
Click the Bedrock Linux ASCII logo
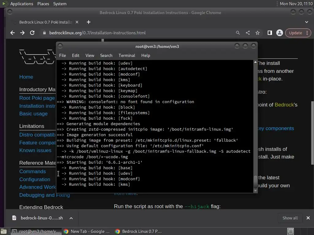pos(37,56)
